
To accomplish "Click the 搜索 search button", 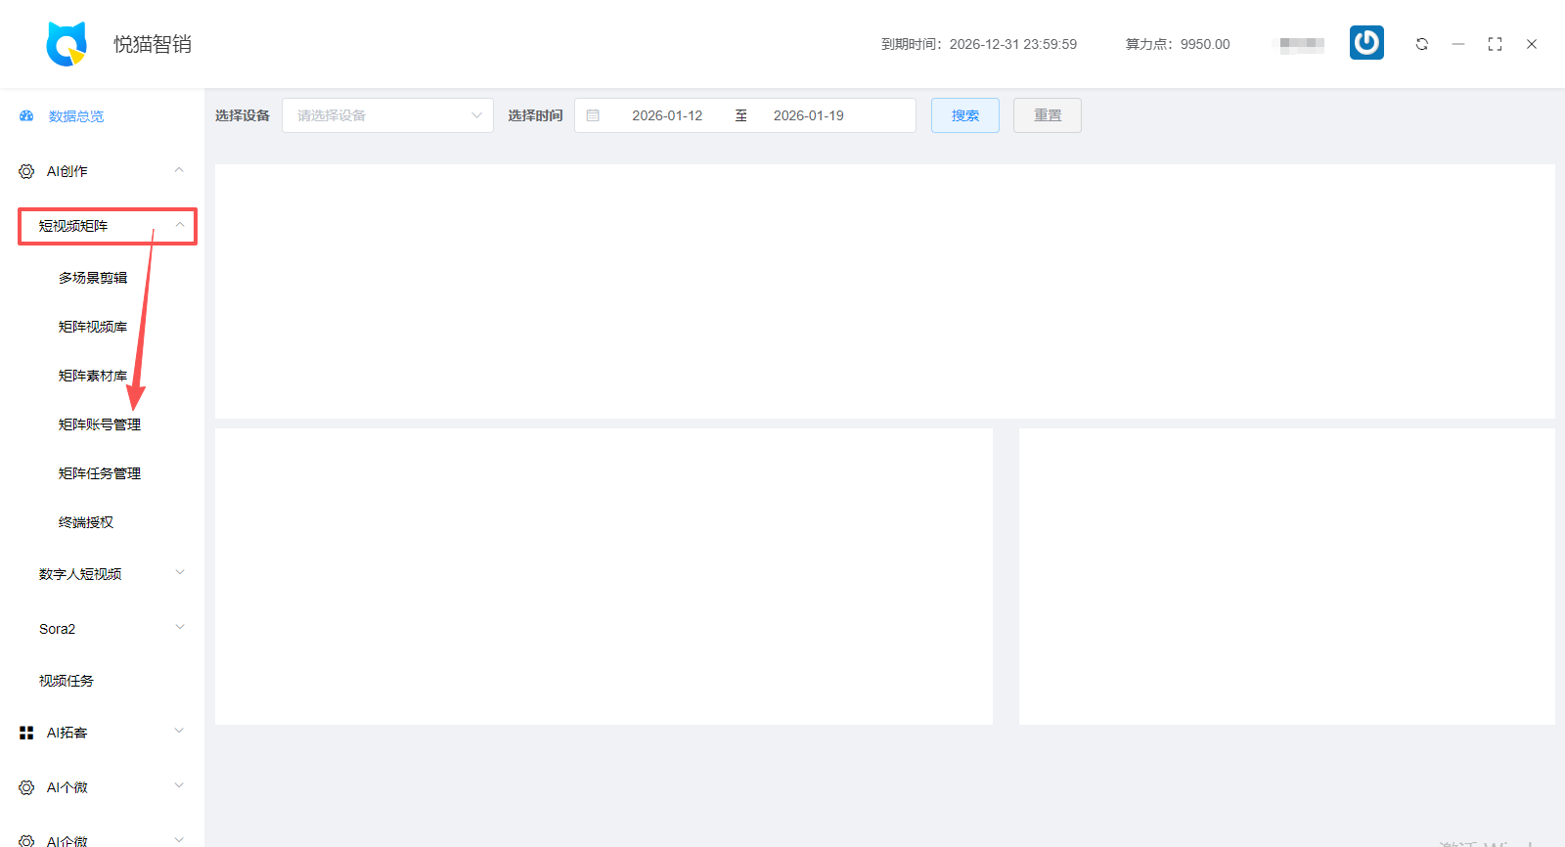I will point(964,115).
